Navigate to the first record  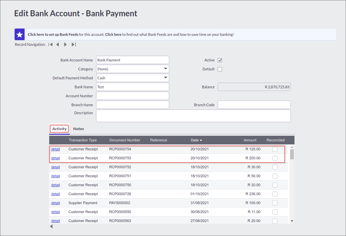click(x=51, y=44)
